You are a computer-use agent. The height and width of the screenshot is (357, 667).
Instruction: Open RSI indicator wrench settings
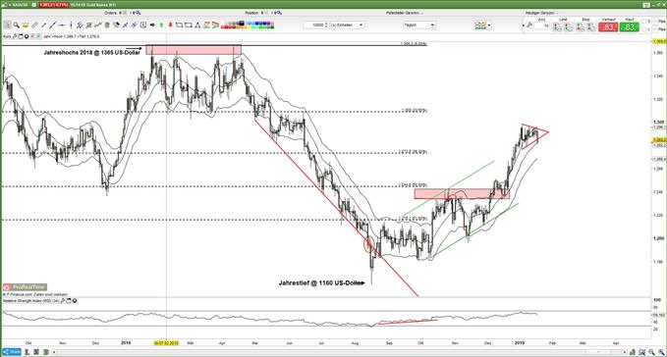63,300
